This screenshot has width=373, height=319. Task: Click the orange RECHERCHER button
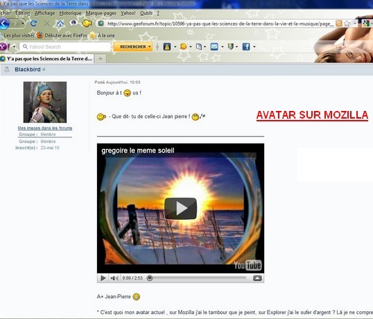[132, 46]
